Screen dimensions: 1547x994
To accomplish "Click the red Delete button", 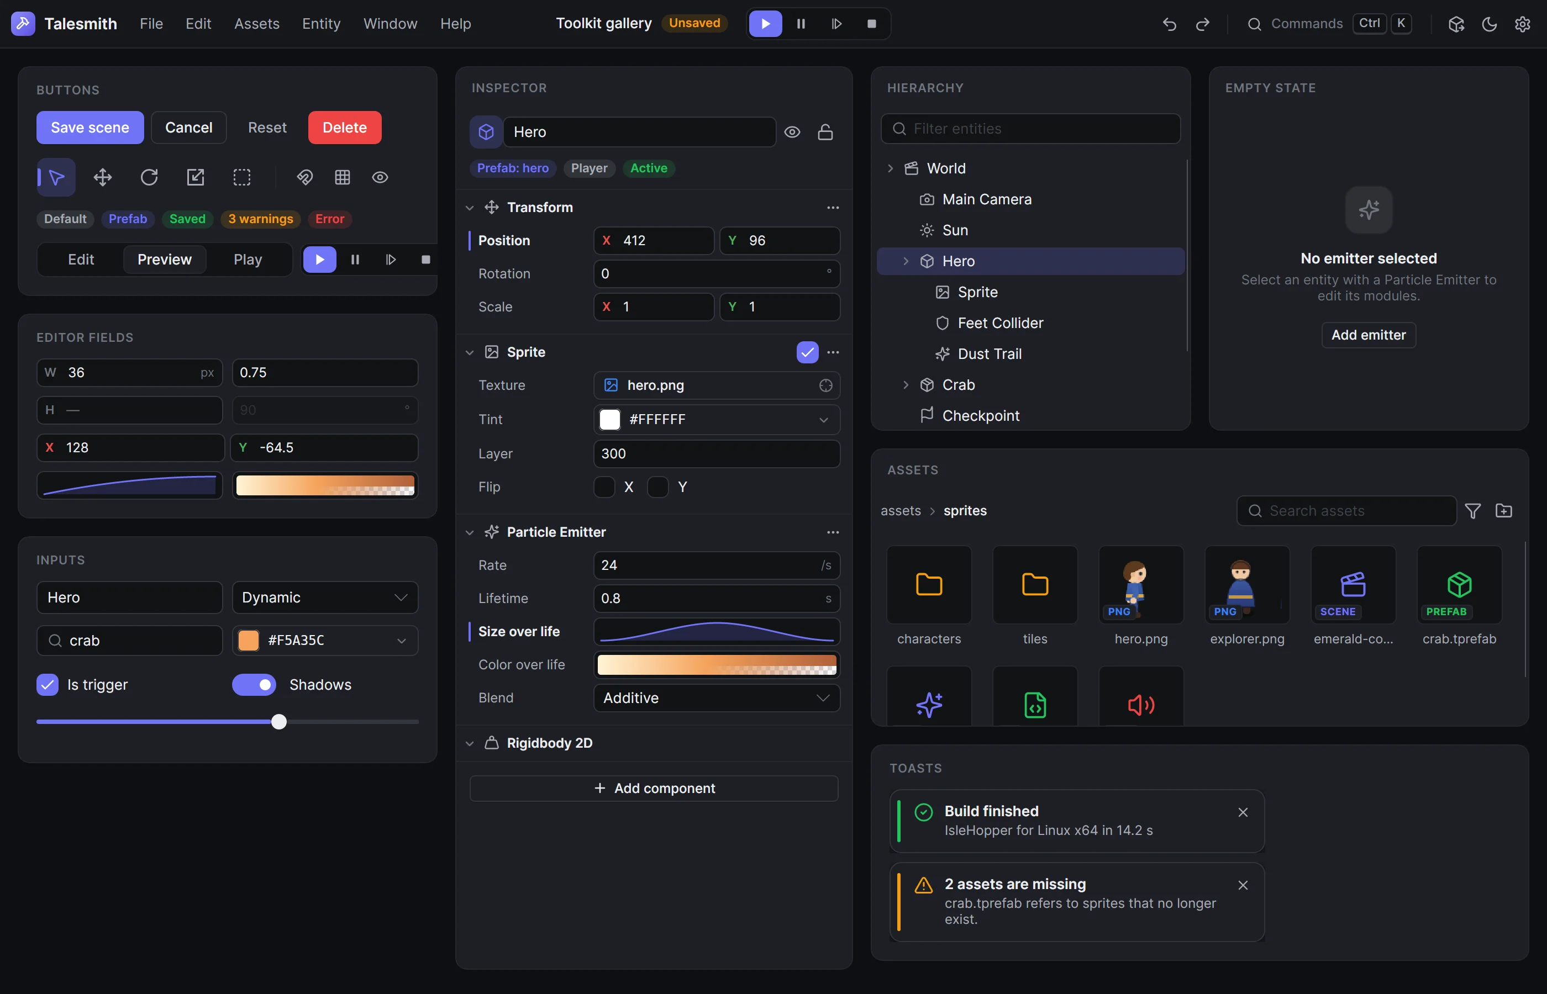I will (345, 128).
